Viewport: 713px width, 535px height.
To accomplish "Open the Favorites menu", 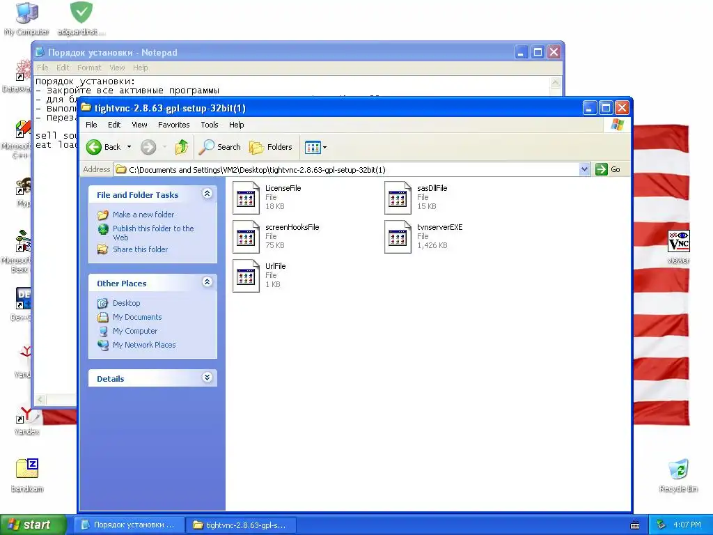I will click(x=173, y=125).
